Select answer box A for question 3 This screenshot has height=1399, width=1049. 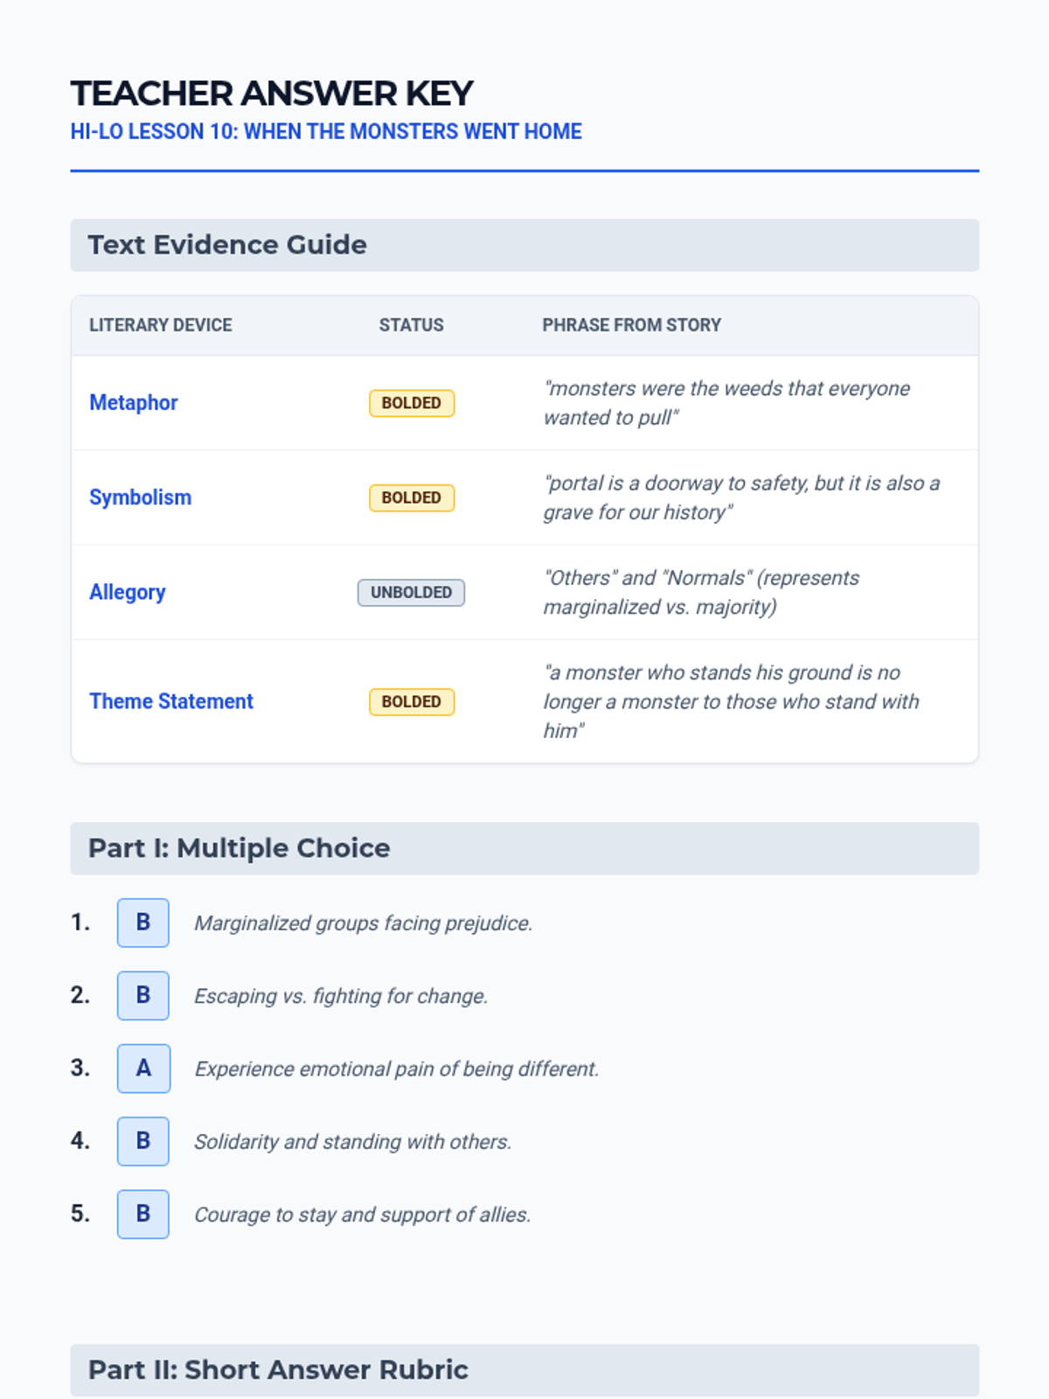coord(143,1068)
